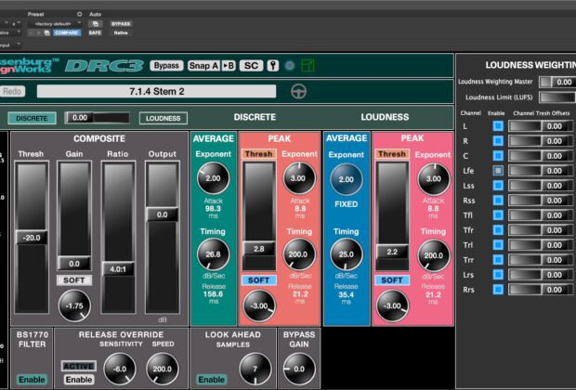The image size is (576, 390).
Task: Click the preset copy icon beside COMPARE
Action: (x=47, y=32)
